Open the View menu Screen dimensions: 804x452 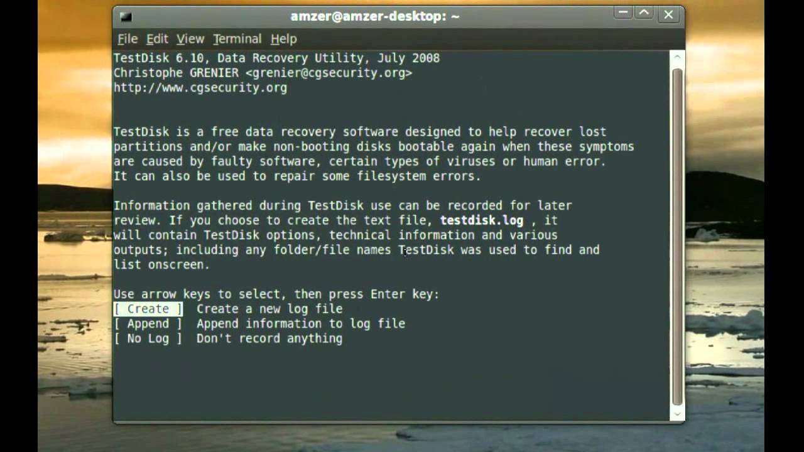point(190,39)
